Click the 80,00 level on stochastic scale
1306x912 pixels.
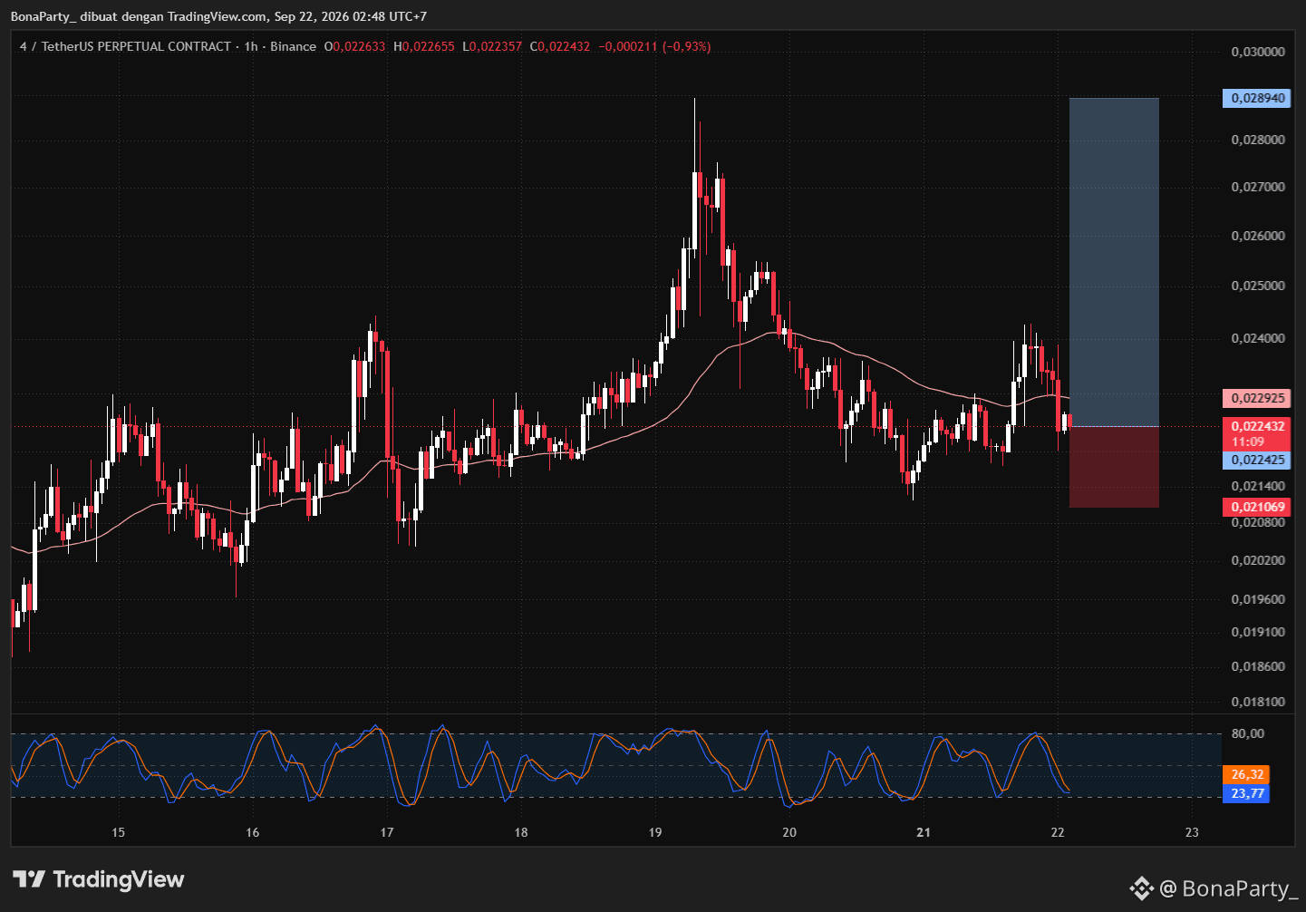click(1248, 733)
